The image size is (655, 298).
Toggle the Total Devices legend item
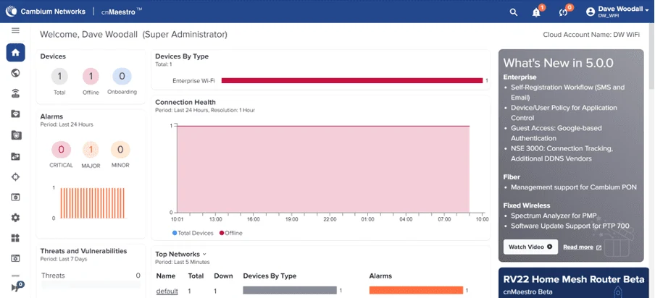193,233
